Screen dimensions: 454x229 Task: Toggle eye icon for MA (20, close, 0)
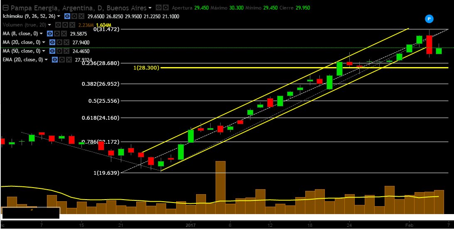pyautogui.click(x=52, y=43)
